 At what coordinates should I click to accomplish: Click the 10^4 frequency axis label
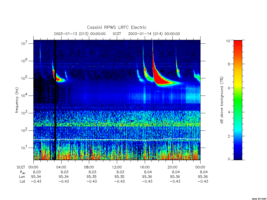pos(25,96)
